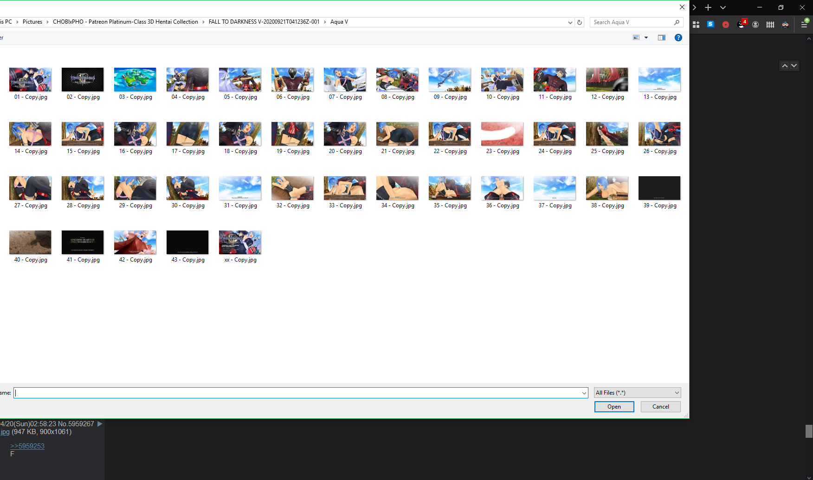Select file 41 - Copy.jpg
This screenshot has width=813, height=480.
[x=83, y=247]
